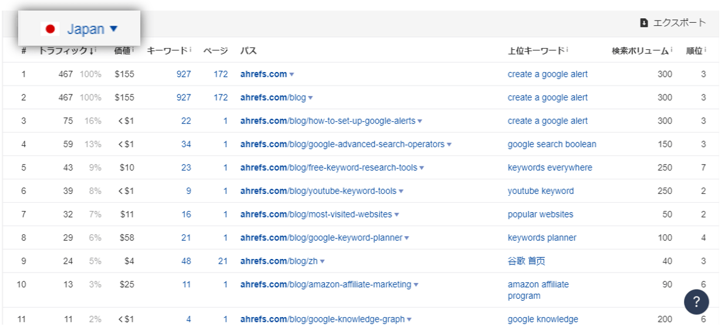
Task: Sort table by トラフィック column
Action: 63,51
